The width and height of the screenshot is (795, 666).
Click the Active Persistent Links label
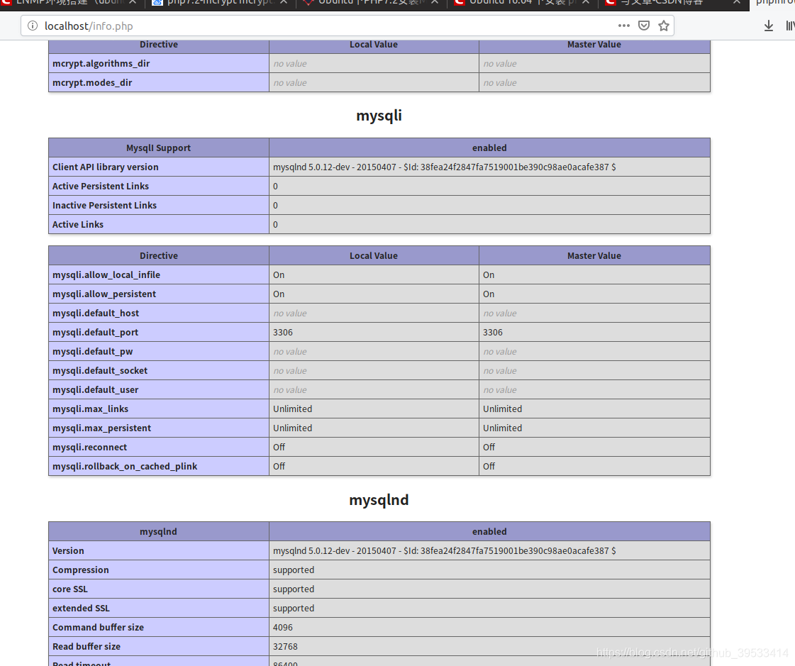pyautogui.click(x=101, y=186)
